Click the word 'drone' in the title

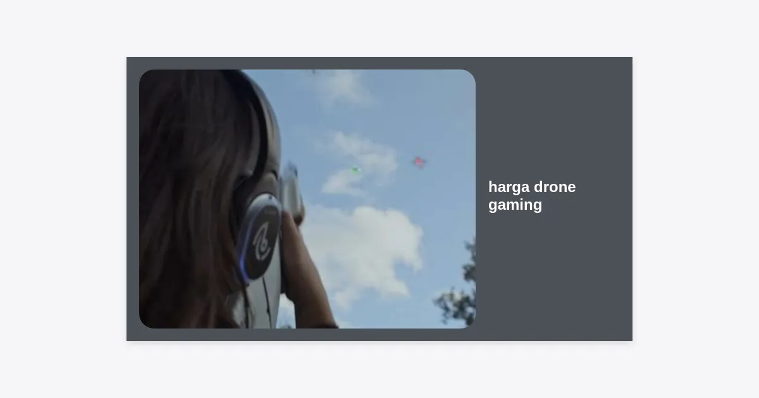coord(555,187)
